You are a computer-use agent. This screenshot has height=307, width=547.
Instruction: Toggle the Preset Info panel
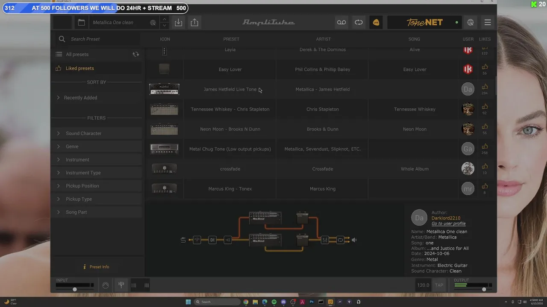coord(96,267)
